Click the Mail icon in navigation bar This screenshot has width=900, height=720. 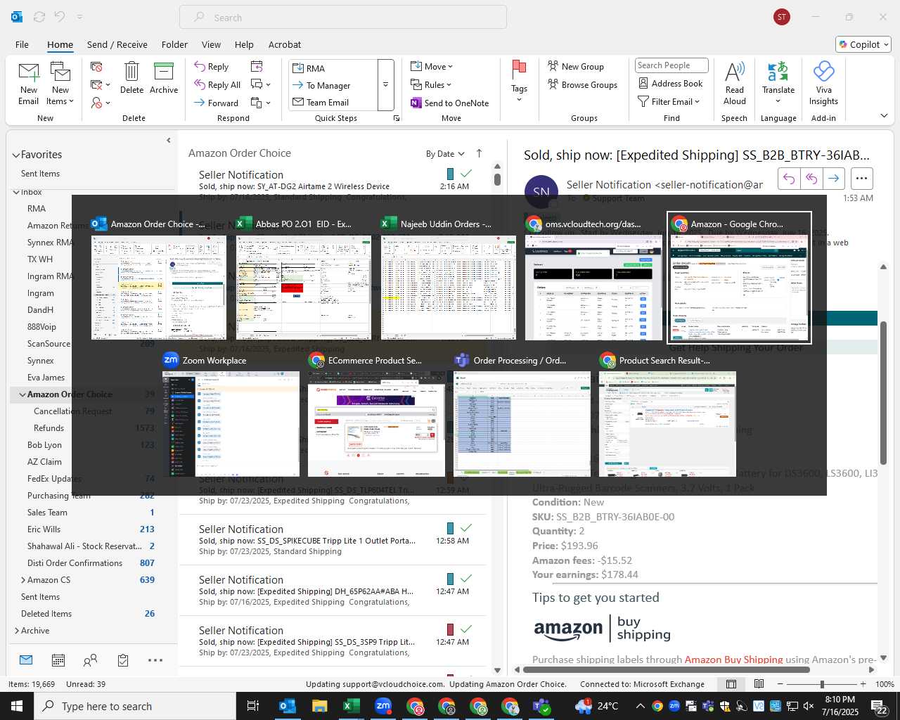26,660
